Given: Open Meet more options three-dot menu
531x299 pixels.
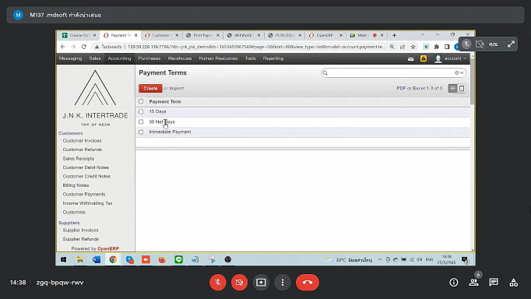Looking at the screenshot, I should point(283,282).
